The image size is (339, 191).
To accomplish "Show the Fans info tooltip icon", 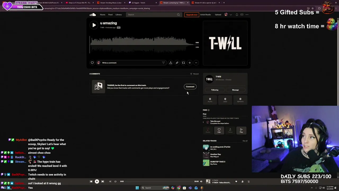I will click(208, 110).
